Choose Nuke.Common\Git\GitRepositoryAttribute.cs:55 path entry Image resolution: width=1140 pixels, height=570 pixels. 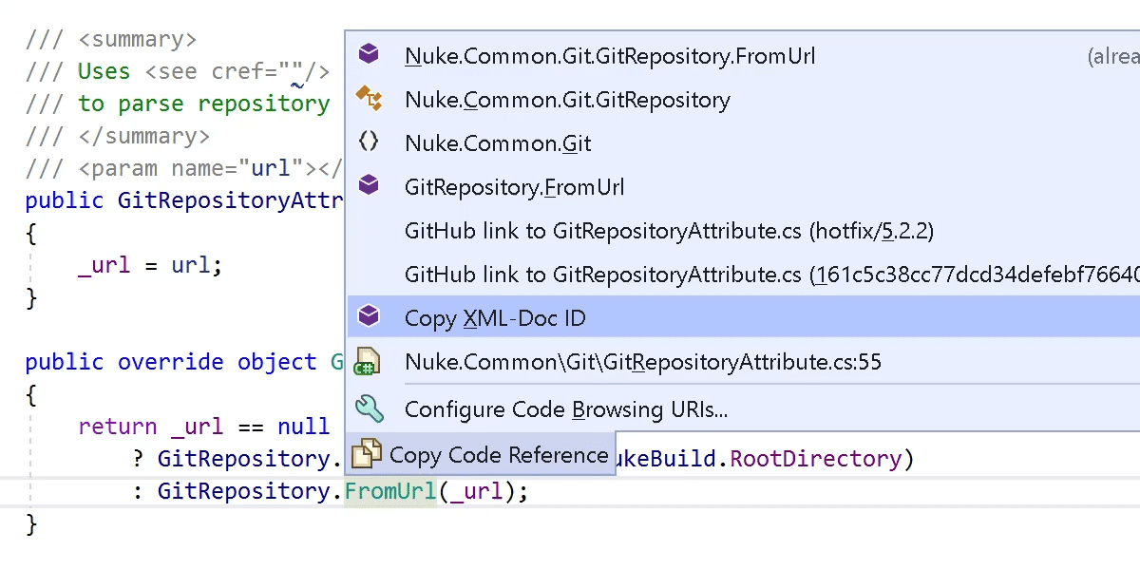(744, 362)
